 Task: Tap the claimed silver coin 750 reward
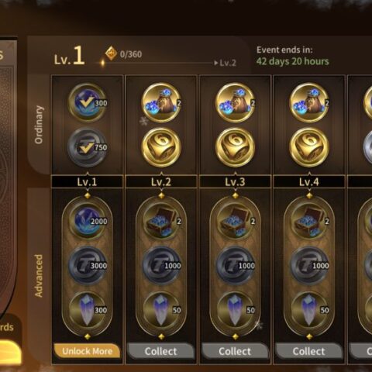[x=88, y=147]
